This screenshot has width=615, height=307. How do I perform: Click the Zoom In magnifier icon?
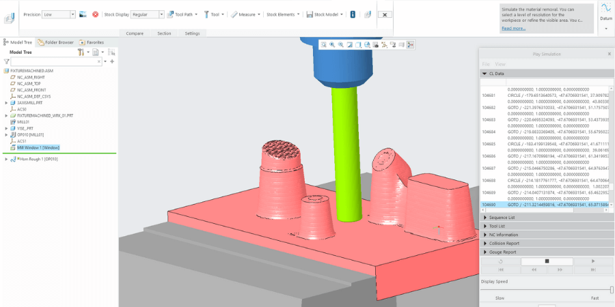(x=332, y=45)
